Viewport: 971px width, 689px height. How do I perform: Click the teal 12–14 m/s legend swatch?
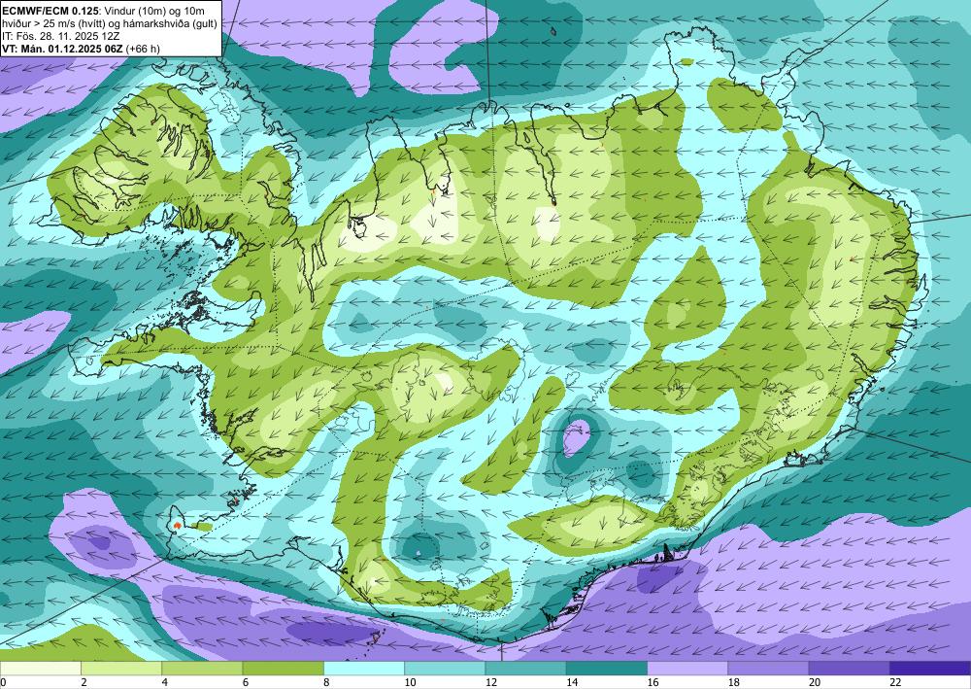click(x=525, y=669)
